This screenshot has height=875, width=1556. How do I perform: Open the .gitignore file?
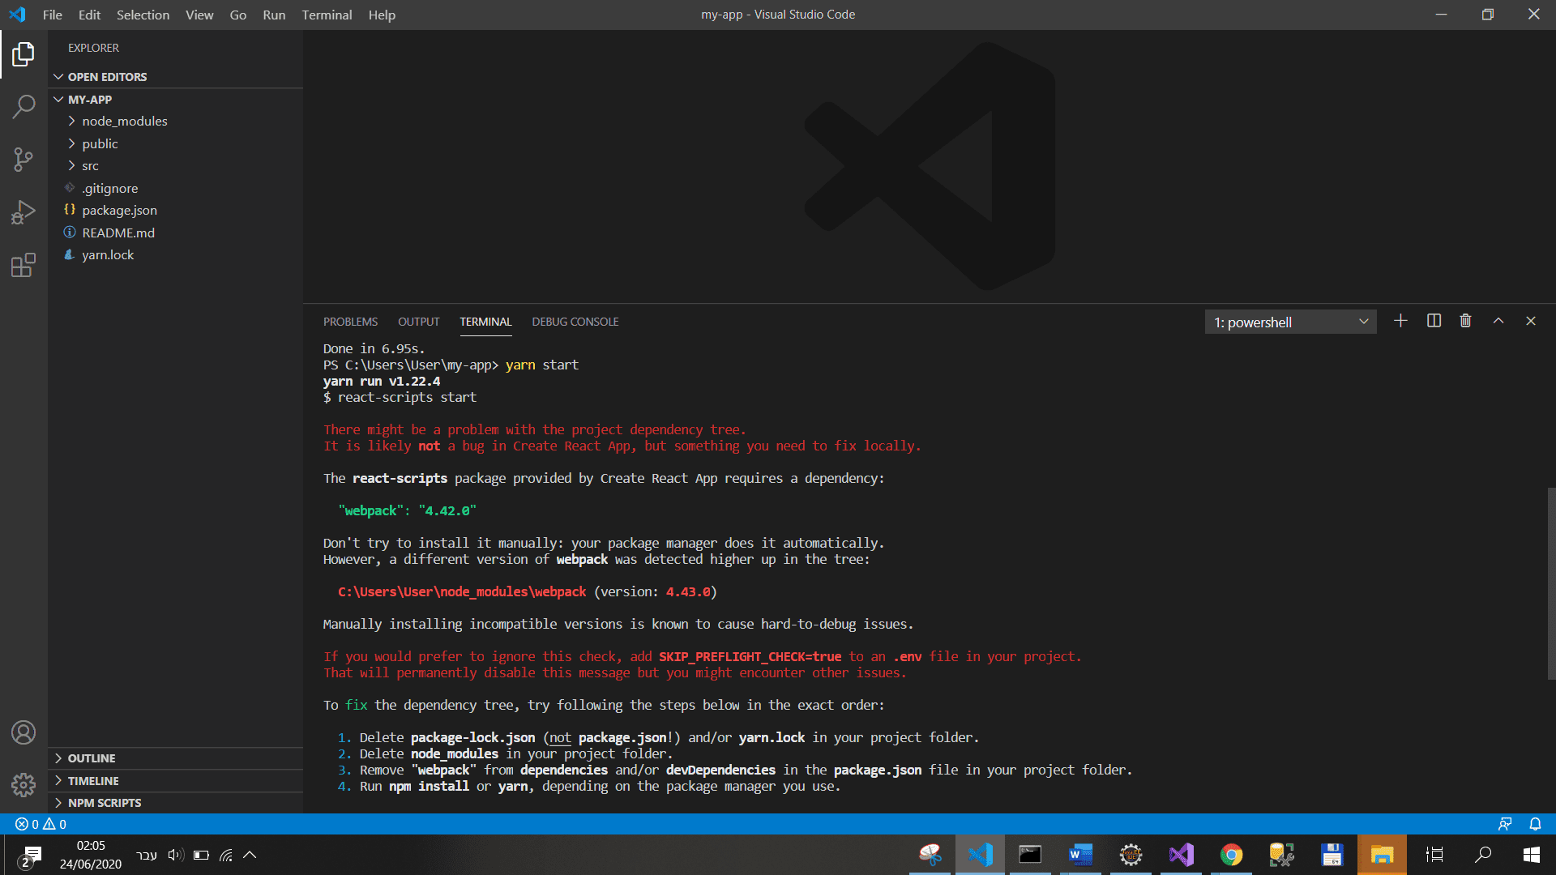(175, 188)
